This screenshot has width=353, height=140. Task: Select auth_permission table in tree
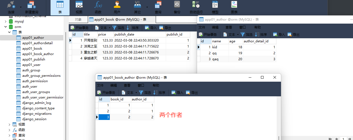click(x=35, y=81)
